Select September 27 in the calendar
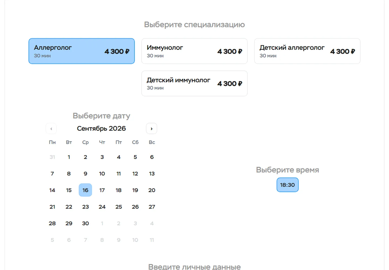 click(x=152, y=207)
